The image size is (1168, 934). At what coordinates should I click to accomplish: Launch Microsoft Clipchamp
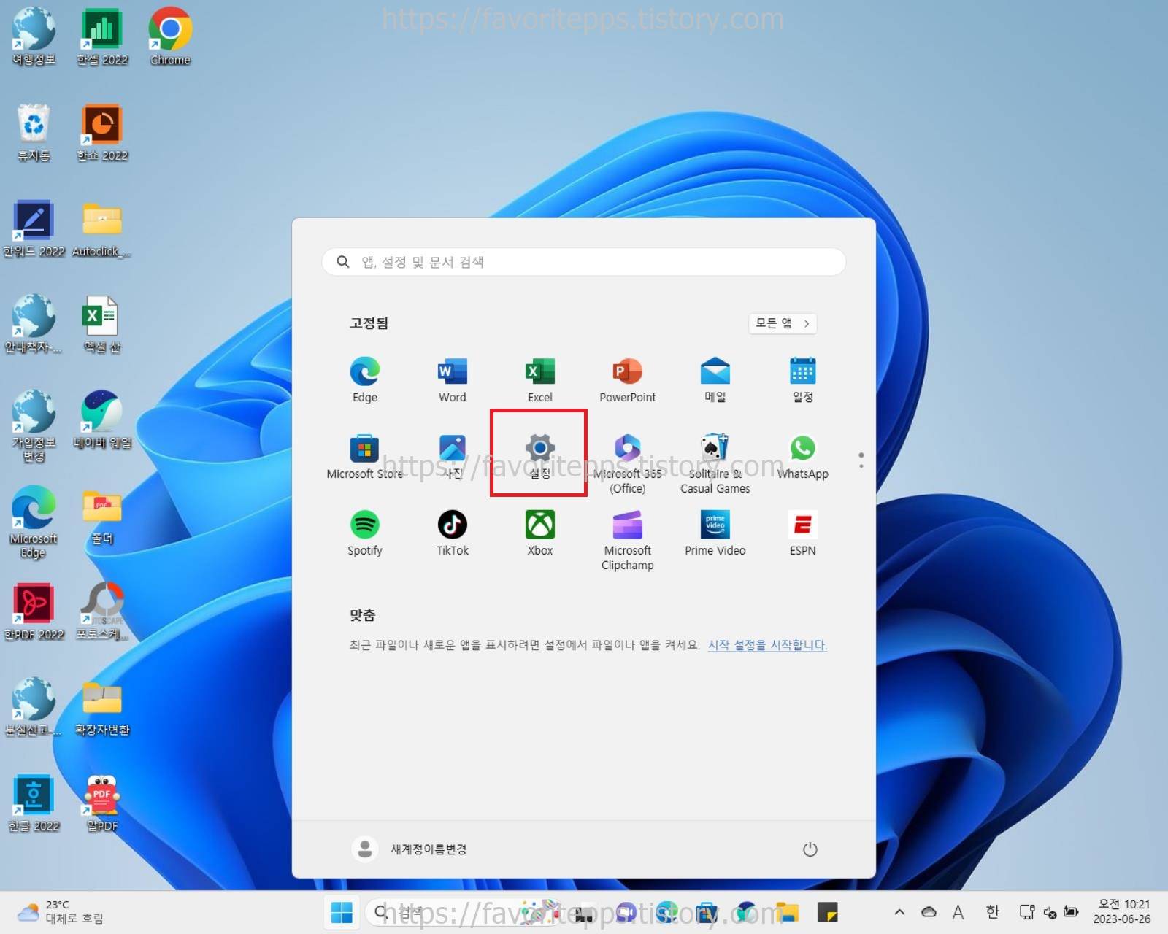[627, 540]
